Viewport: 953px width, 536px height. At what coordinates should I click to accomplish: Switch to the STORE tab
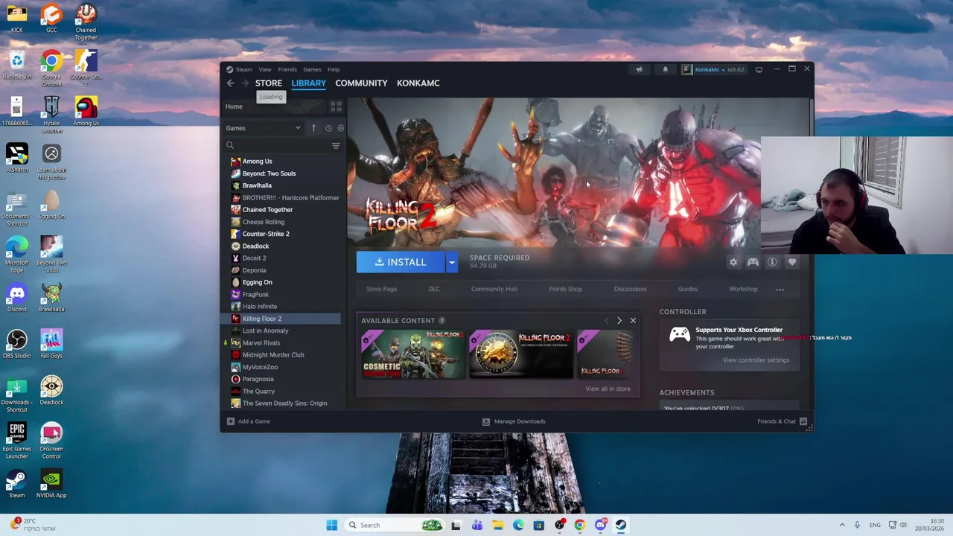pyautogui.click(x=269, y=83)
